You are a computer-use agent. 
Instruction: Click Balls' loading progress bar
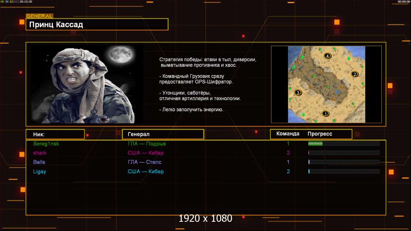coord(344,162)
